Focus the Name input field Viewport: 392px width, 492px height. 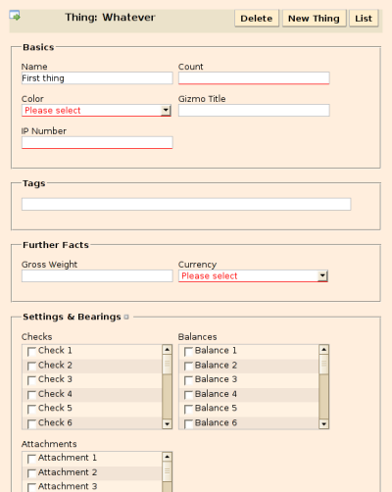[x=97, y=78]
